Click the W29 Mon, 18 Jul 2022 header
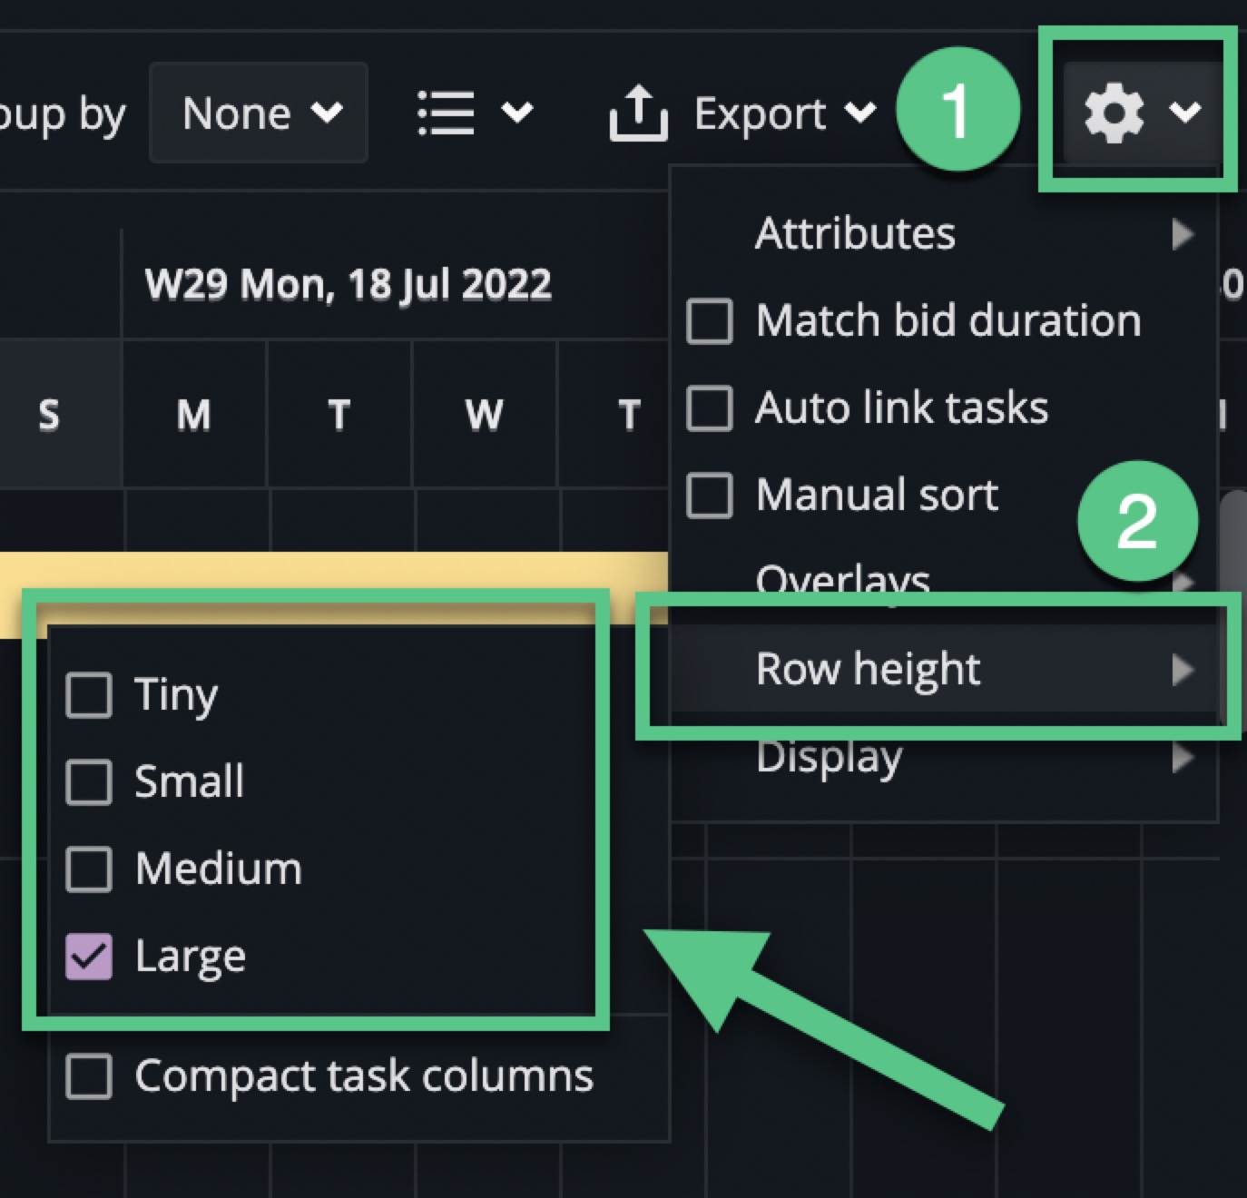The width and height of the screenshot is (1247, 1198). 349,285
